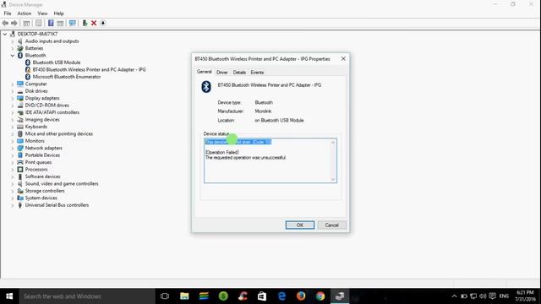
Task: Select the General tab
Action: 205,72
